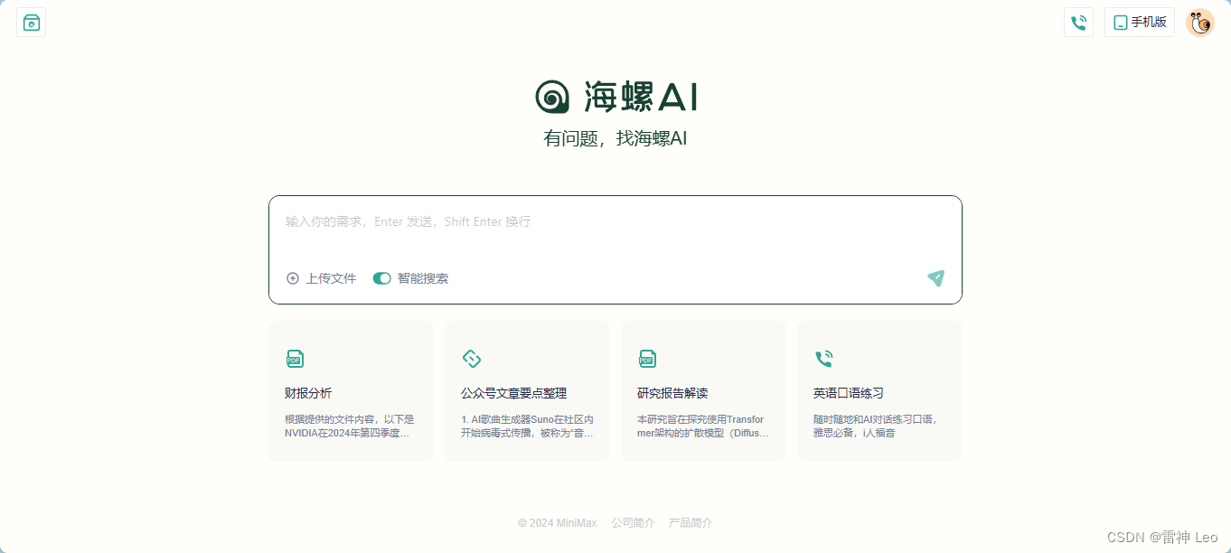Click the voice call phone icon in header
Screen dimensions: 1231x553
(x=1078, y=23)
